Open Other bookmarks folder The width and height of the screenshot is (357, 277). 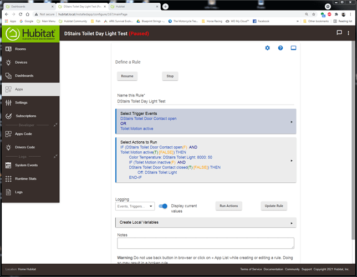click(316, 21)
